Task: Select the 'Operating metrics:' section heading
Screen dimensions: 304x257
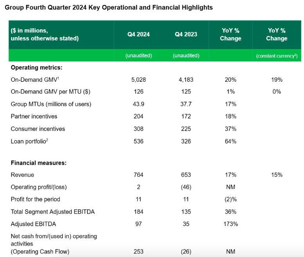Action: tap(36, 68)
